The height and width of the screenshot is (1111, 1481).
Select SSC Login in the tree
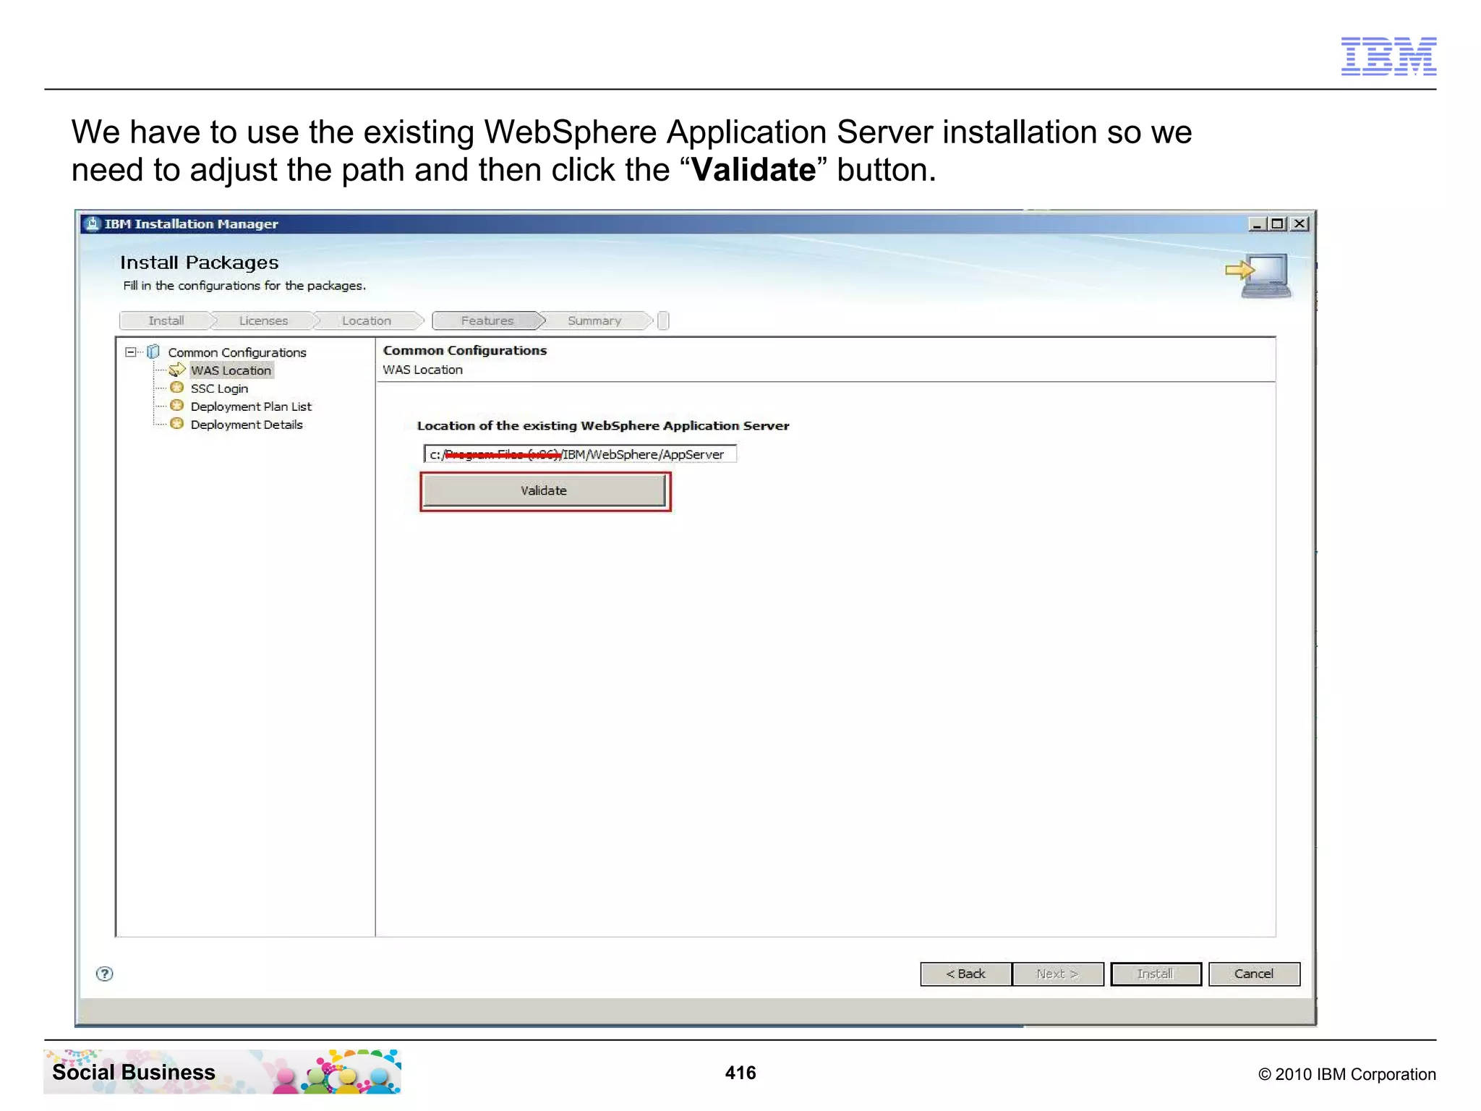click(219, 388)
